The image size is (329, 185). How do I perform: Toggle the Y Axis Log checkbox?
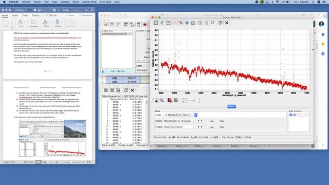(208, 127)
